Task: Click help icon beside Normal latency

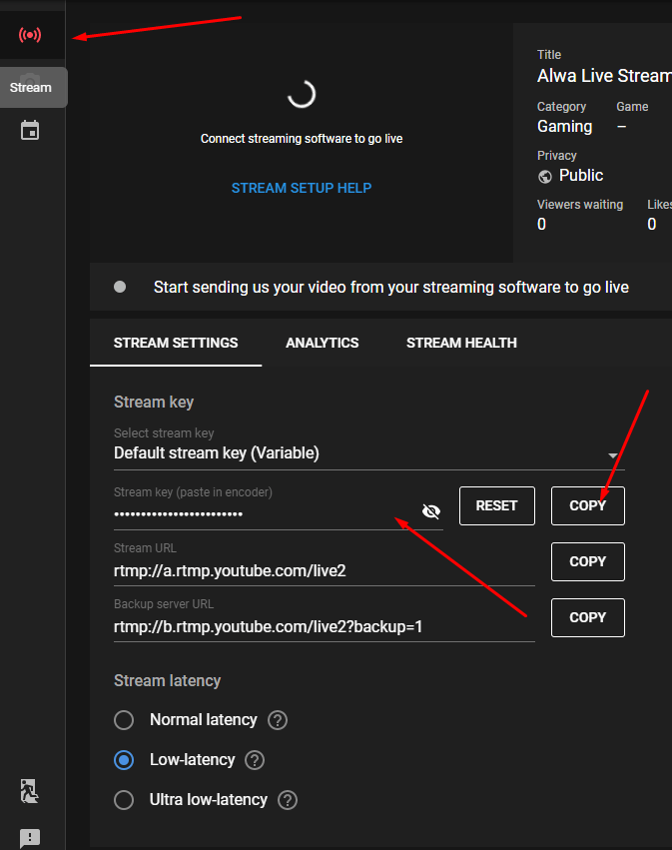Action: pyautogui.click(x=278, y=720)
